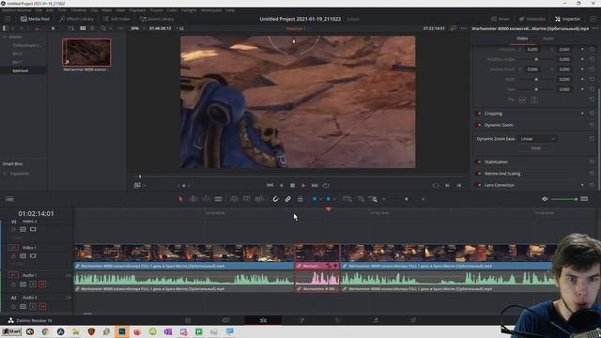The width and height of the screenshot is (601, 338).
Task: Adjust the monitor volume slider
Action: click(x=564, y=199)
